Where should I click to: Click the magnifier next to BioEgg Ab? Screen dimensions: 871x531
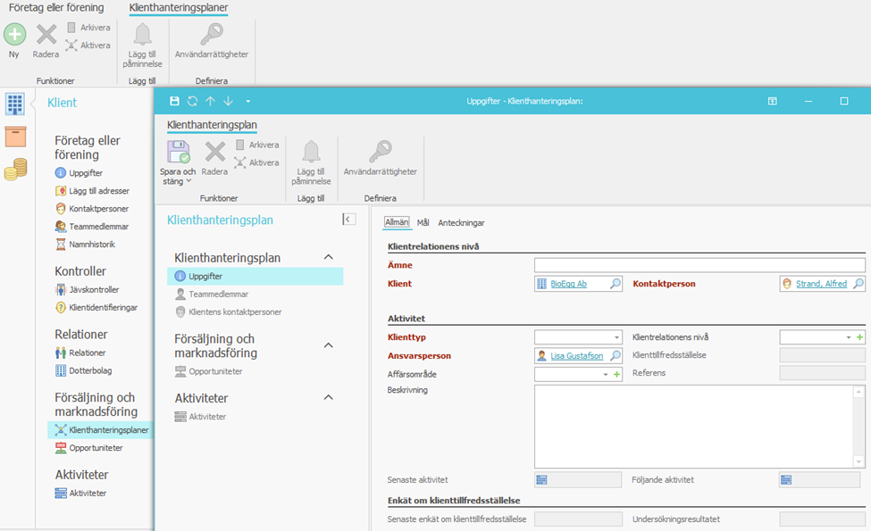(616, 284)
